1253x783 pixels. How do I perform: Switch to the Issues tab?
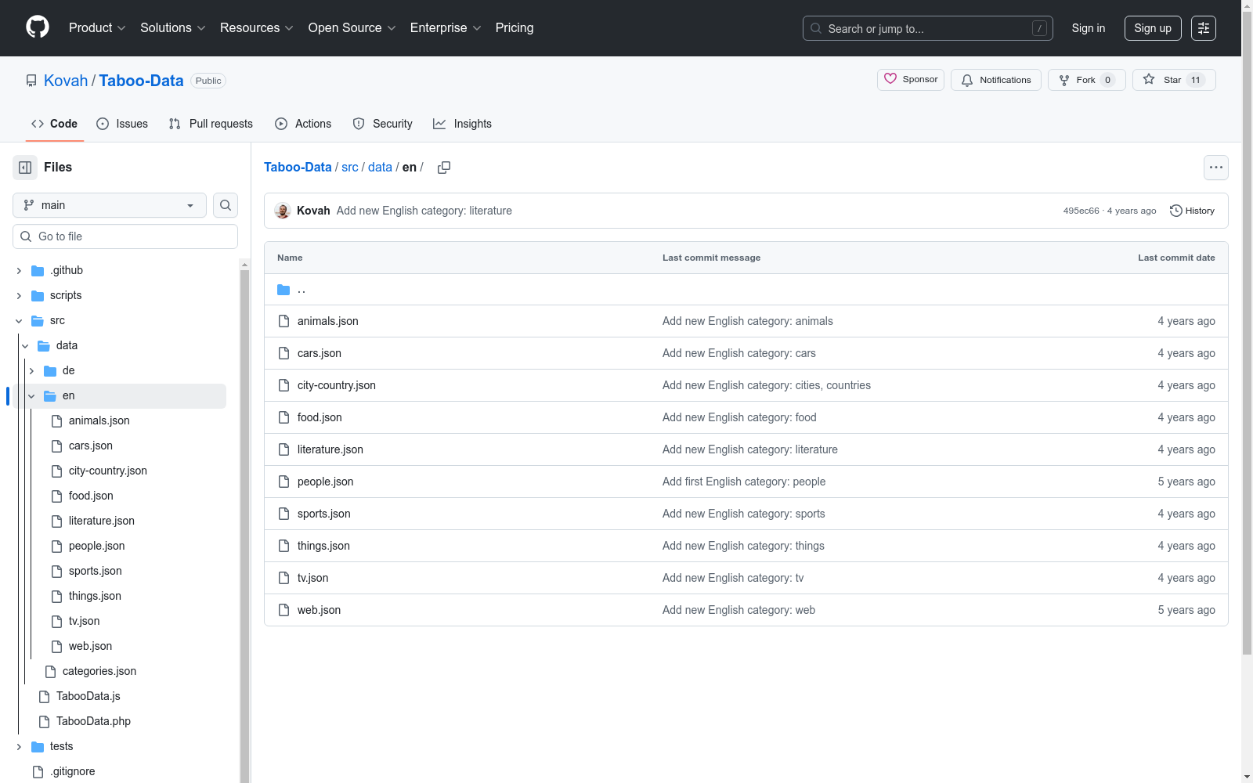(122, 124)
